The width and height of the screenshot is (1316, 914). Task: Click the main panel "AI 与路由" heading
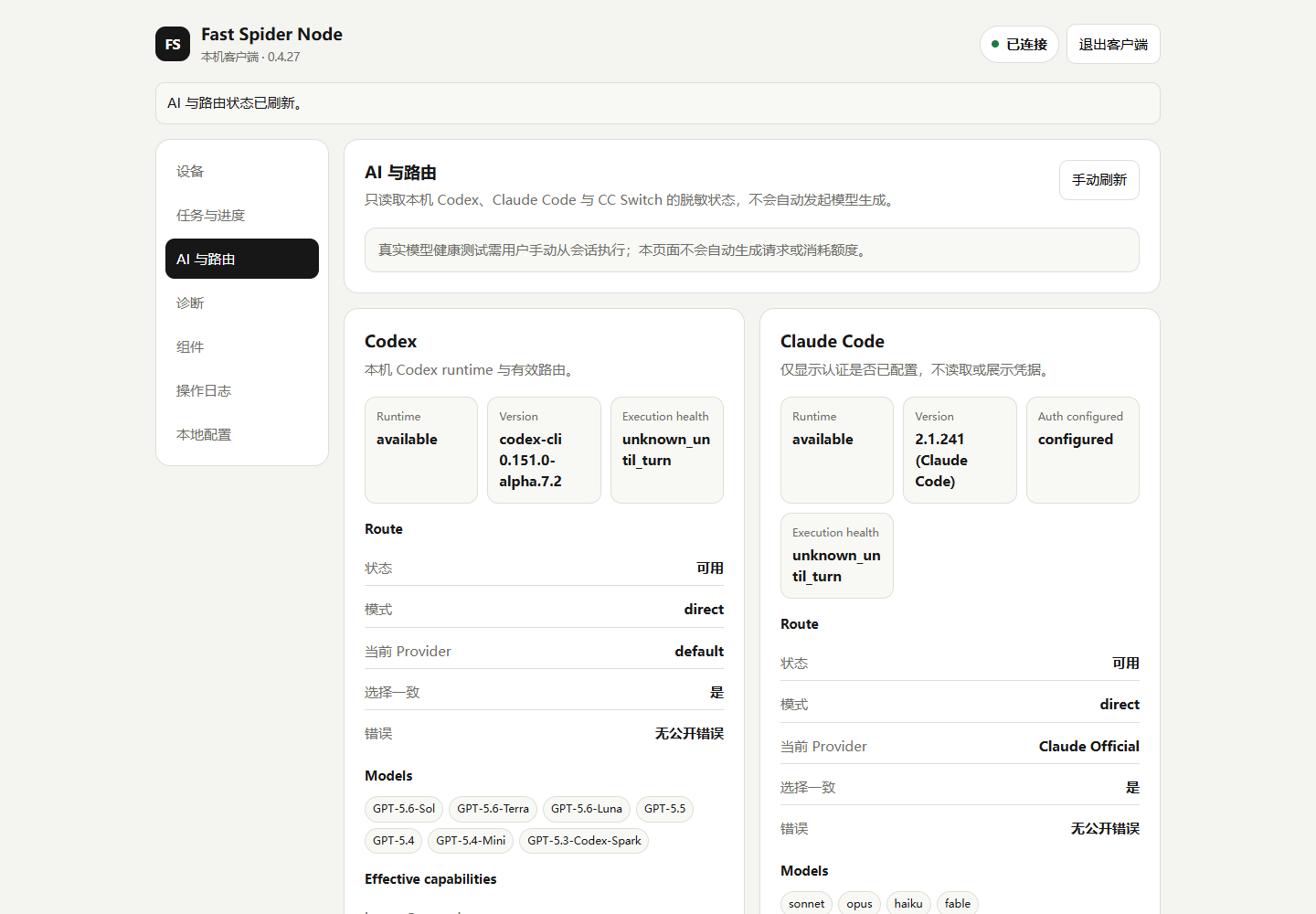[x=400, y=173]
